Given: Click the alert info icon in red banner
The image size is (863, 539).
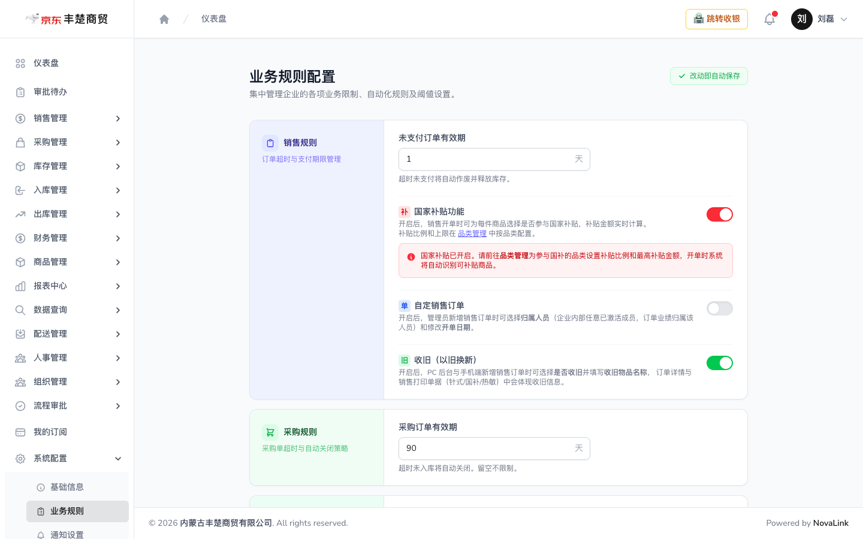Looking at the screenshot, I should click(x=411, y=257).
